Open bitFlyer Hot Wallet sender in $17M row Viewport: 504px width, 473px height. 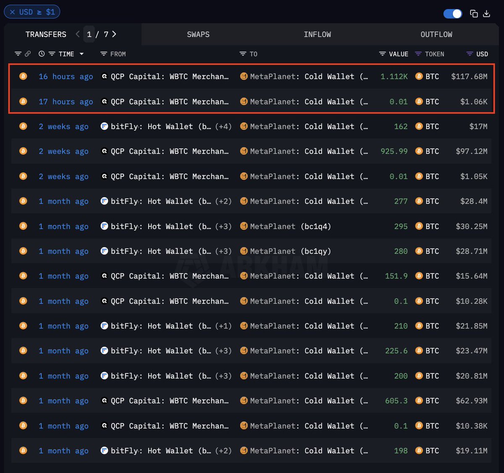click(x=161, y=127)
